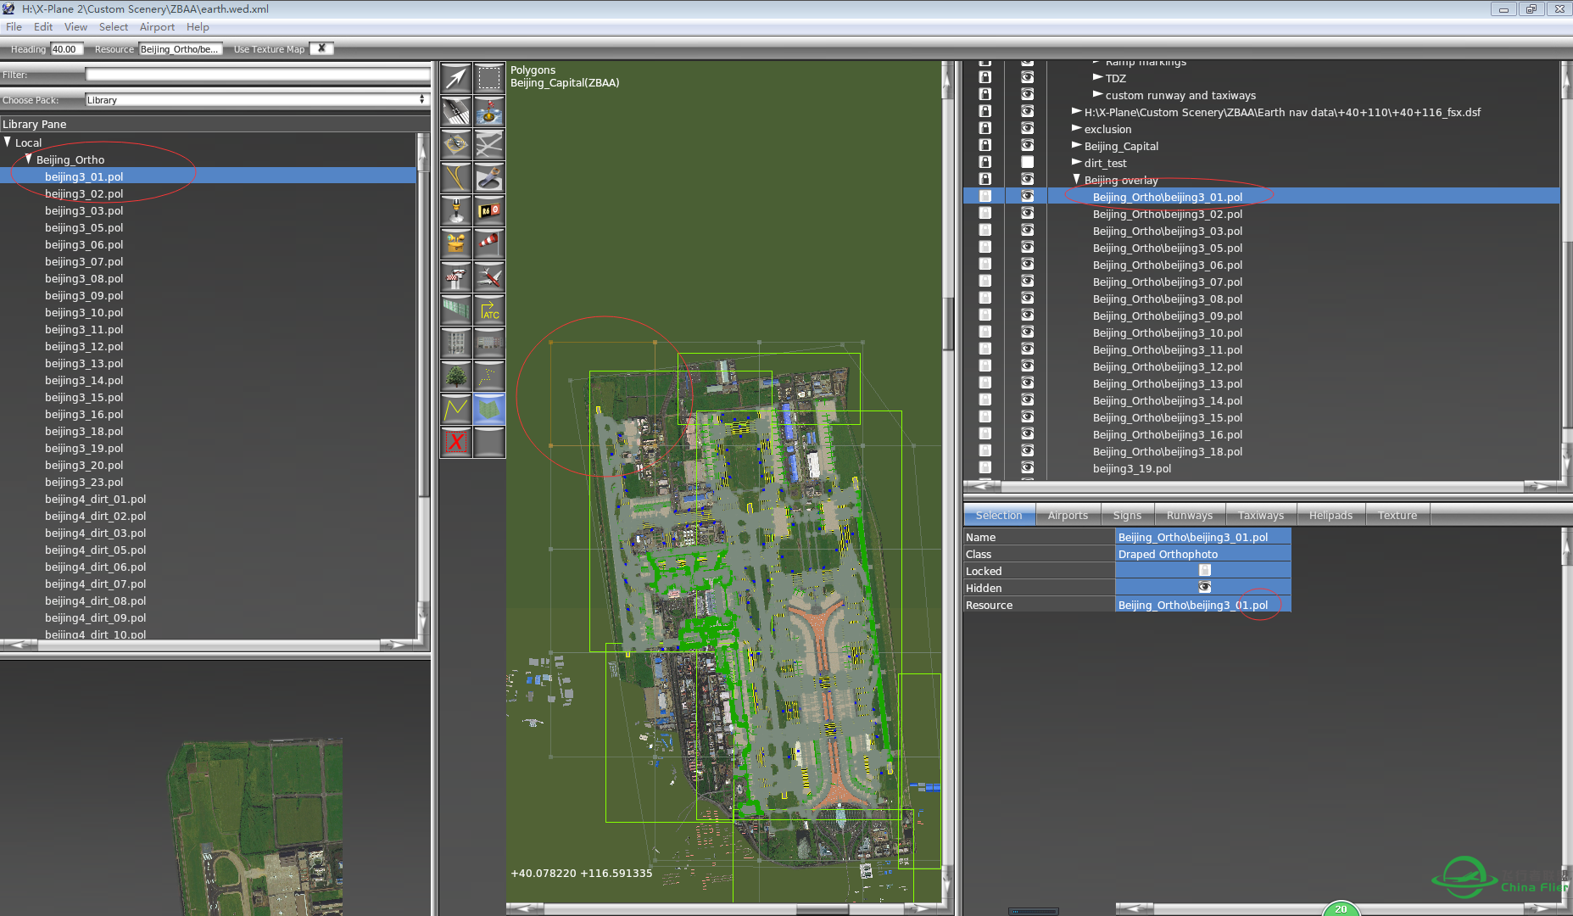Toggle lock on Beijing_Capital row

pos(985,145)
